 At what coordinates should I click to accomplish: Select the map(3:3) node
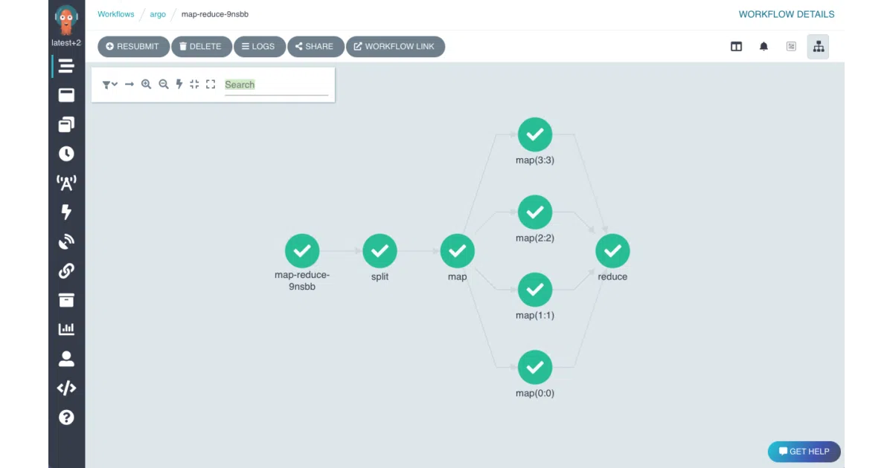tap(535, 134)
